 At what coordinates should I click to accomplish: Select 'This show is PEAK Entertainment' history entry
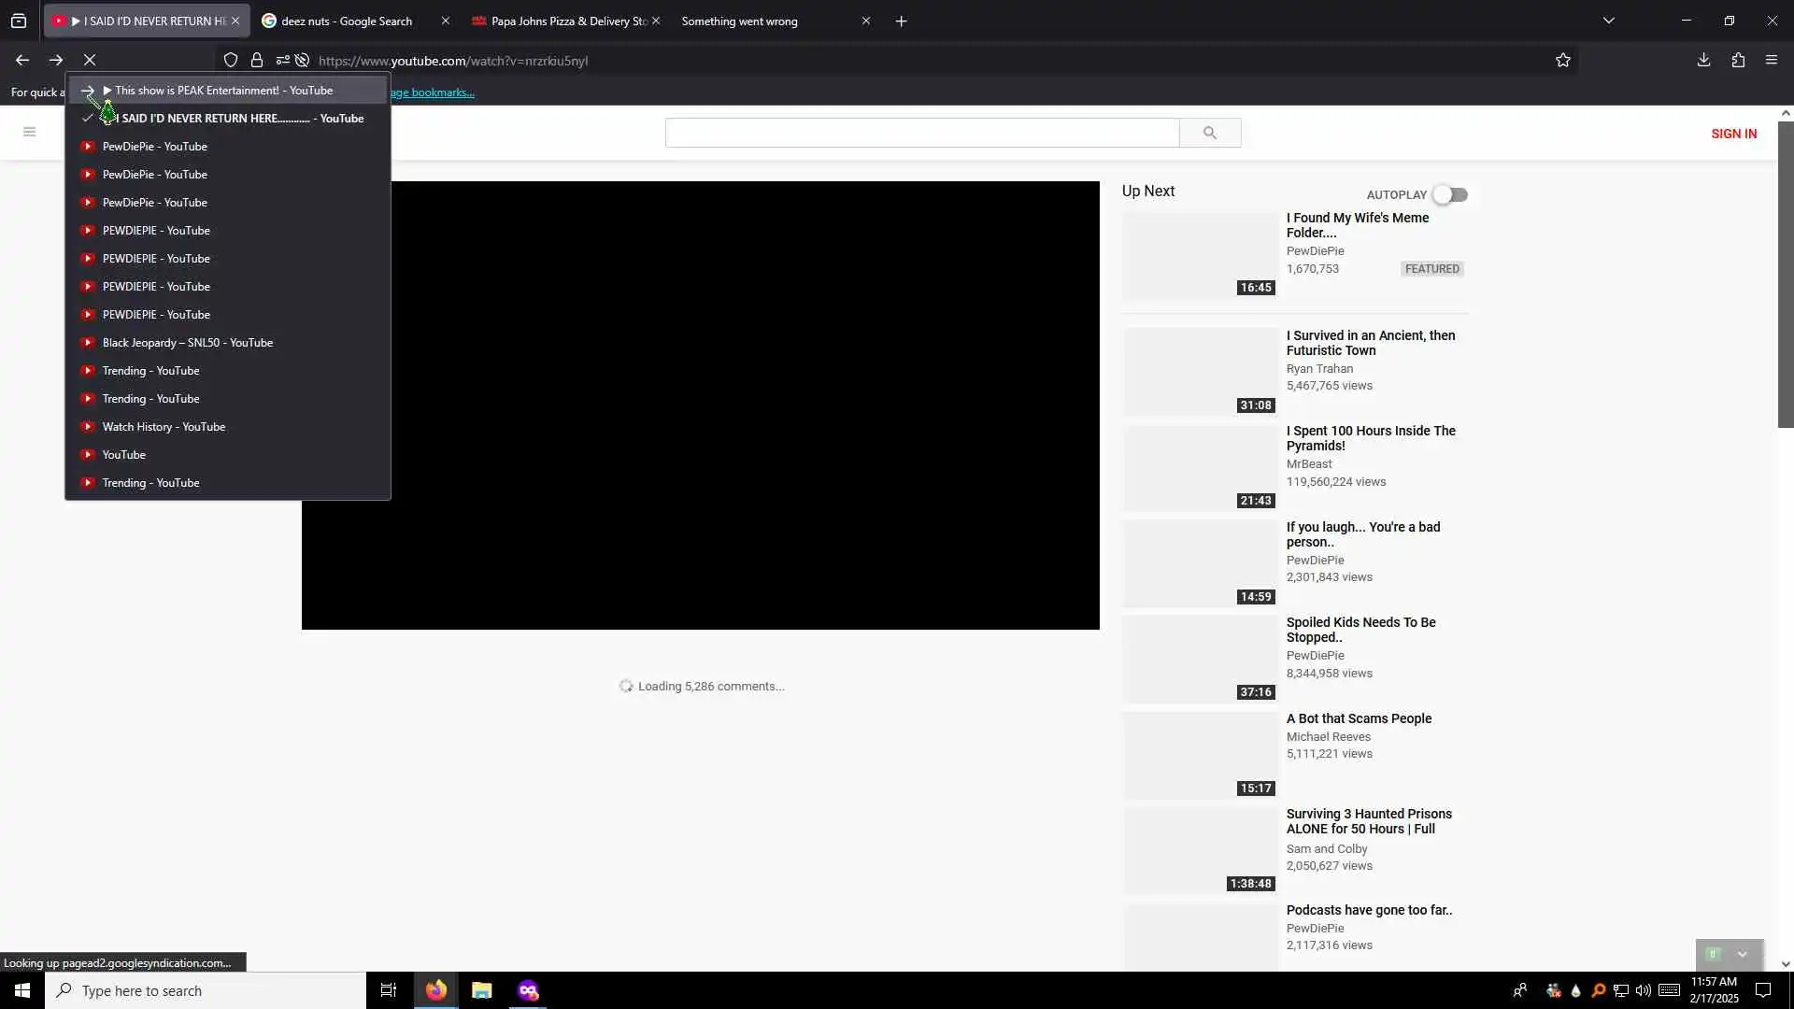(223, 91)
